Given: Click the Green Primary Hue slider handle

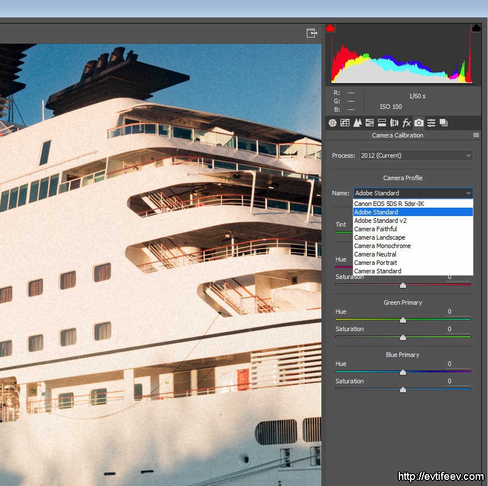Looking at the screenshot, I should (403, 320).
